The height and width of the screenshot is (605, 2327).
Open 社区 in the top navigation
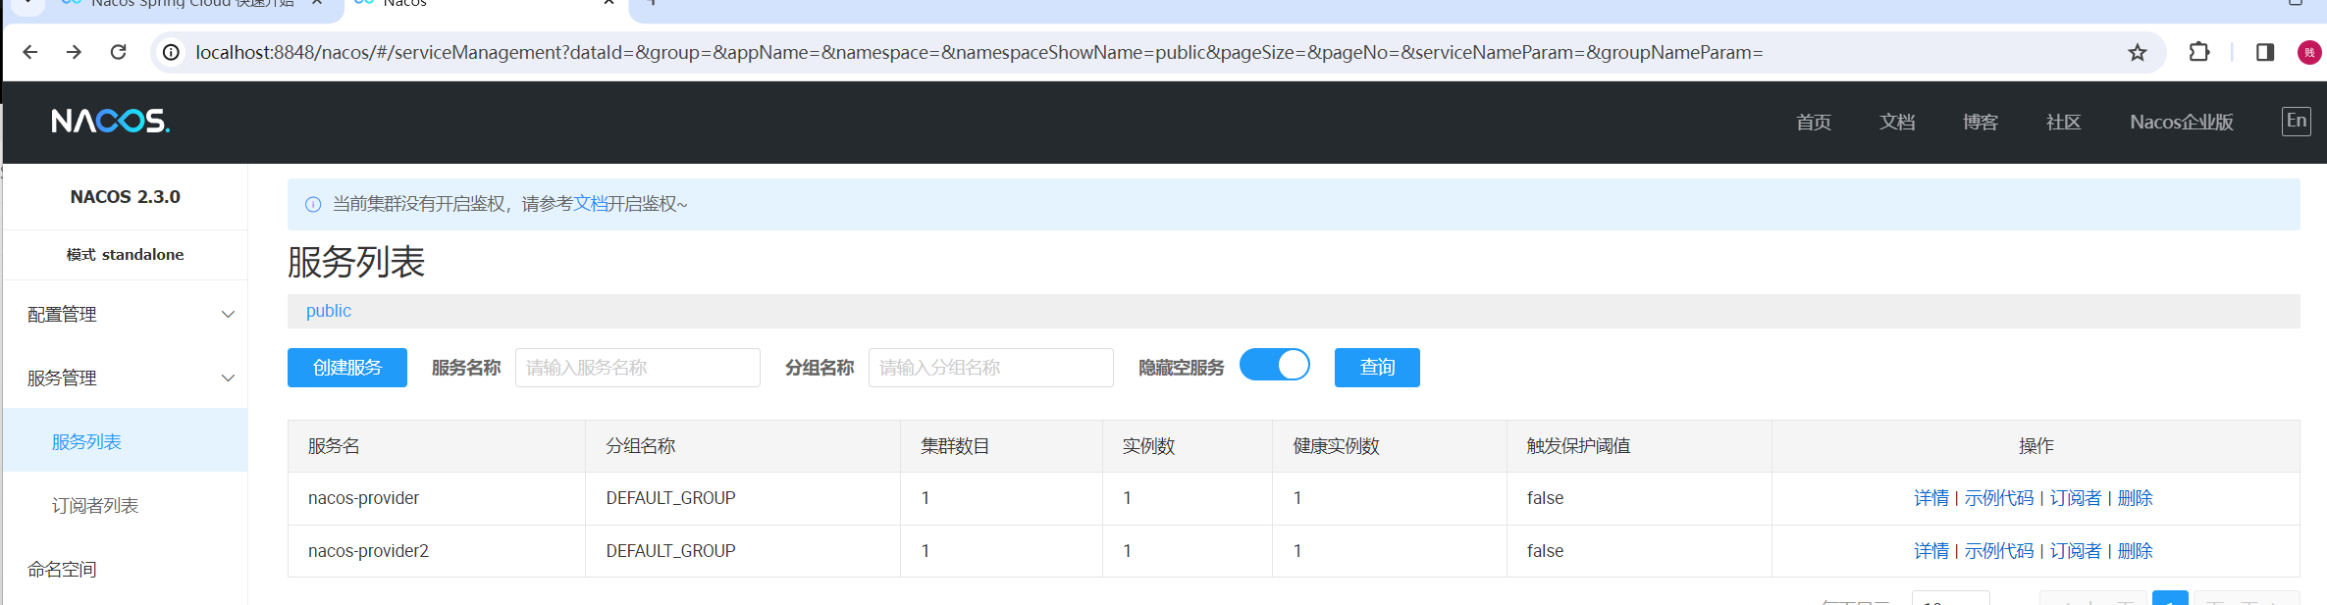pos(2063,122)
